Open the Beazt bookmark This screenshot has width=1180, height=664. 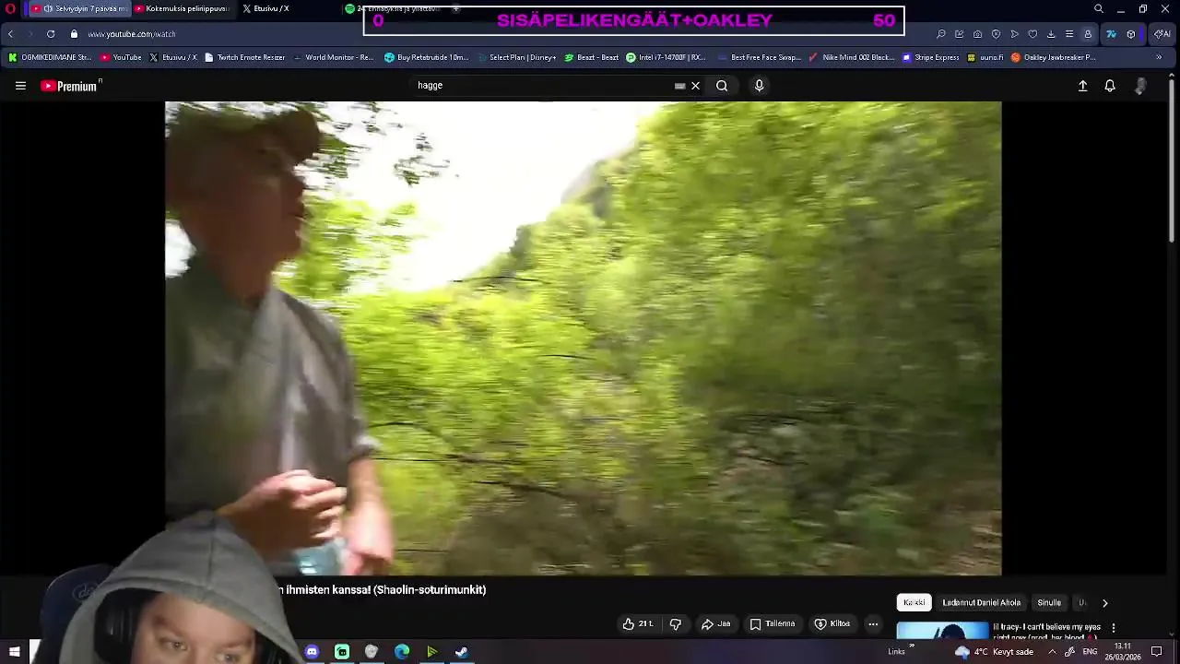pos(591,57)
